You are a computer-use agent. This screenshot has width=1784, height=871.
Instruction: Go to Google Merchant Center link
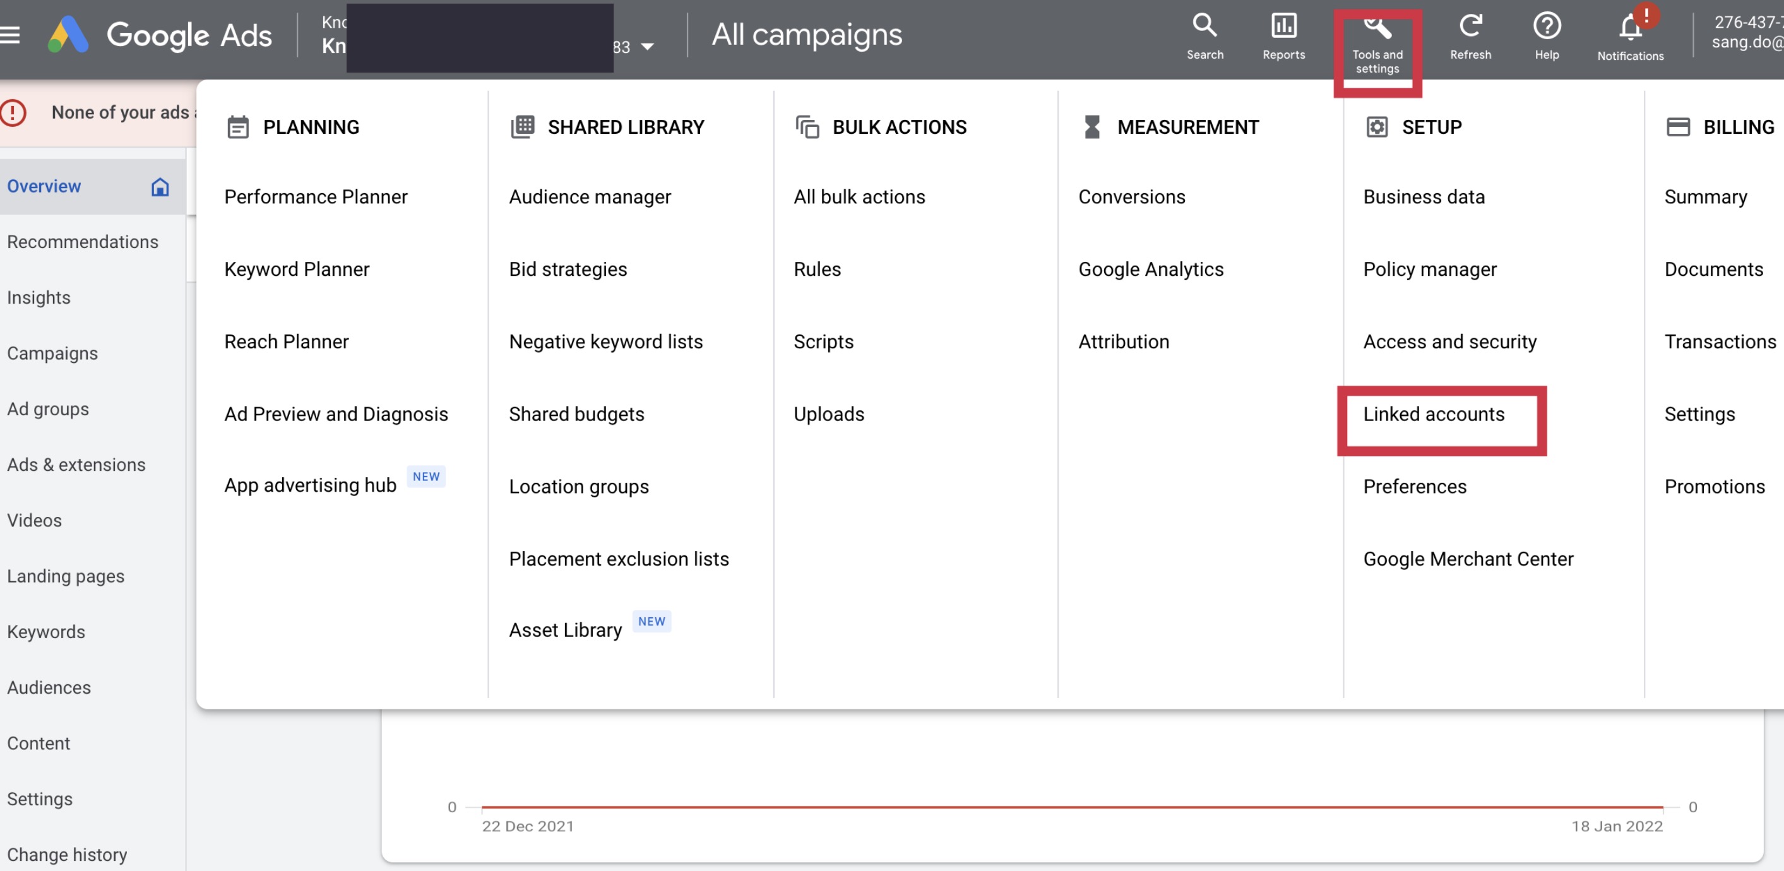(x=1468, y=559)
